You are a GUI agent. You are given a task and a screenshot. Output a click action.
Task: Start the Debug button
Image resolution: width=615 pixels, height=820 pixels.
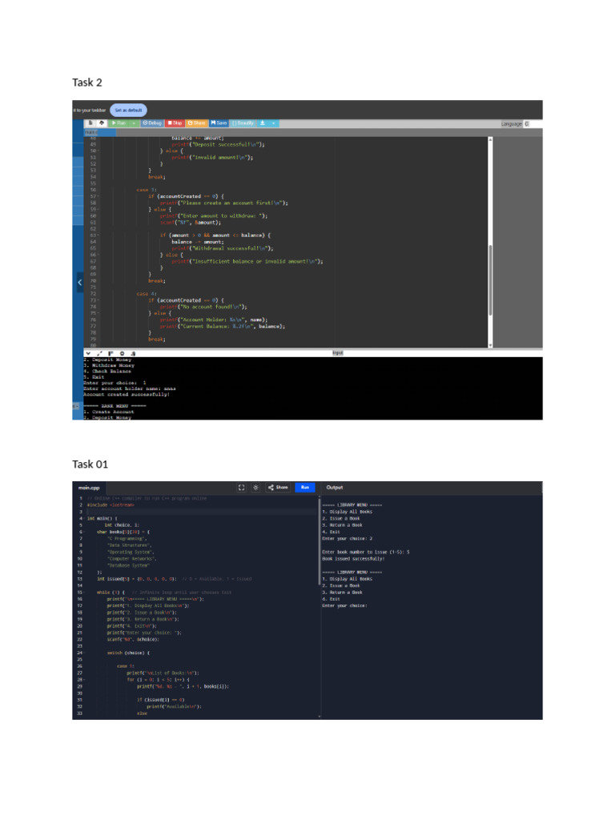pos(152,123)
